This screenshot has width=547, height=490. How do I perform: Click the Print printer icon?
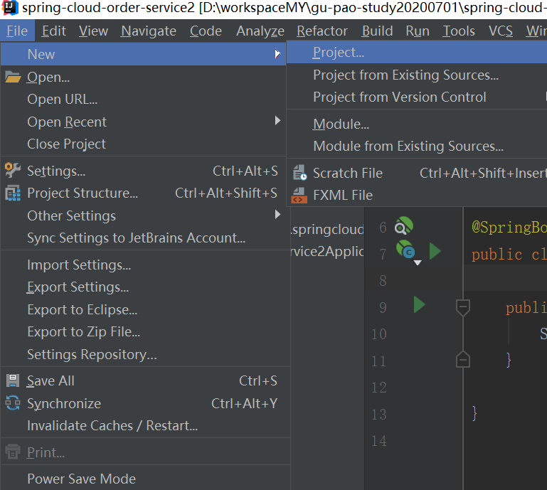(13, 452)
